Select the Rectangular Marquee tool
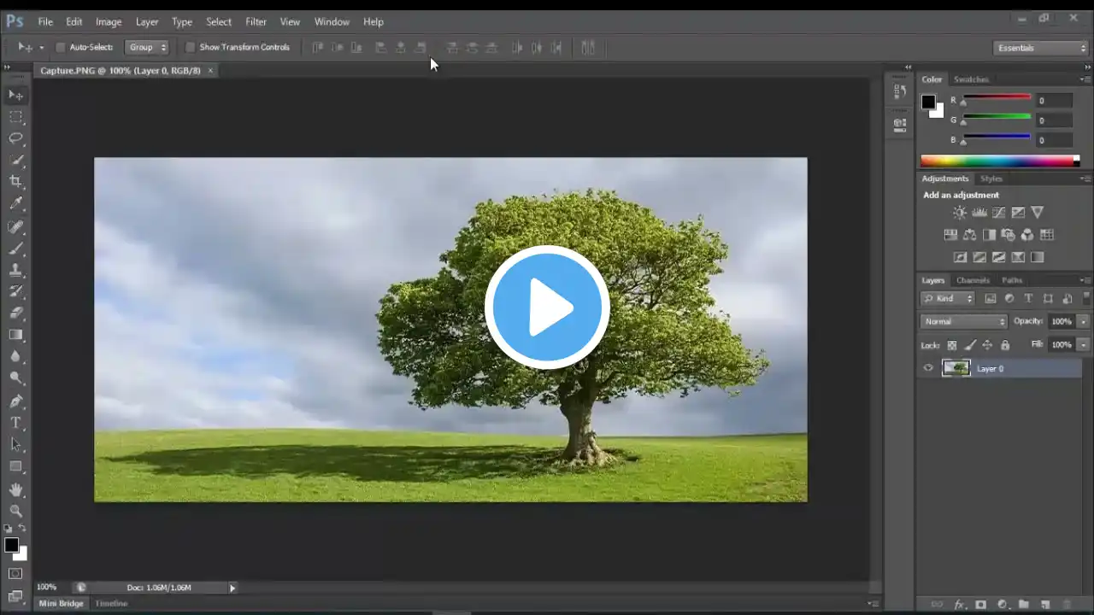1094x615 pixels. click(15, 117)
